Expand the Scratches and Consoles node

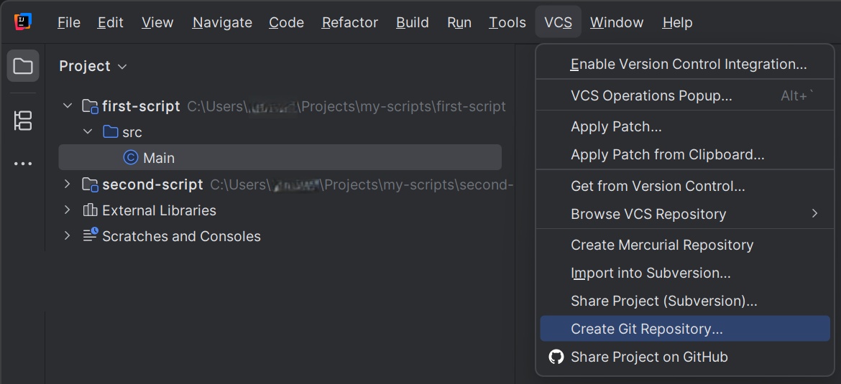coord(67,235)
